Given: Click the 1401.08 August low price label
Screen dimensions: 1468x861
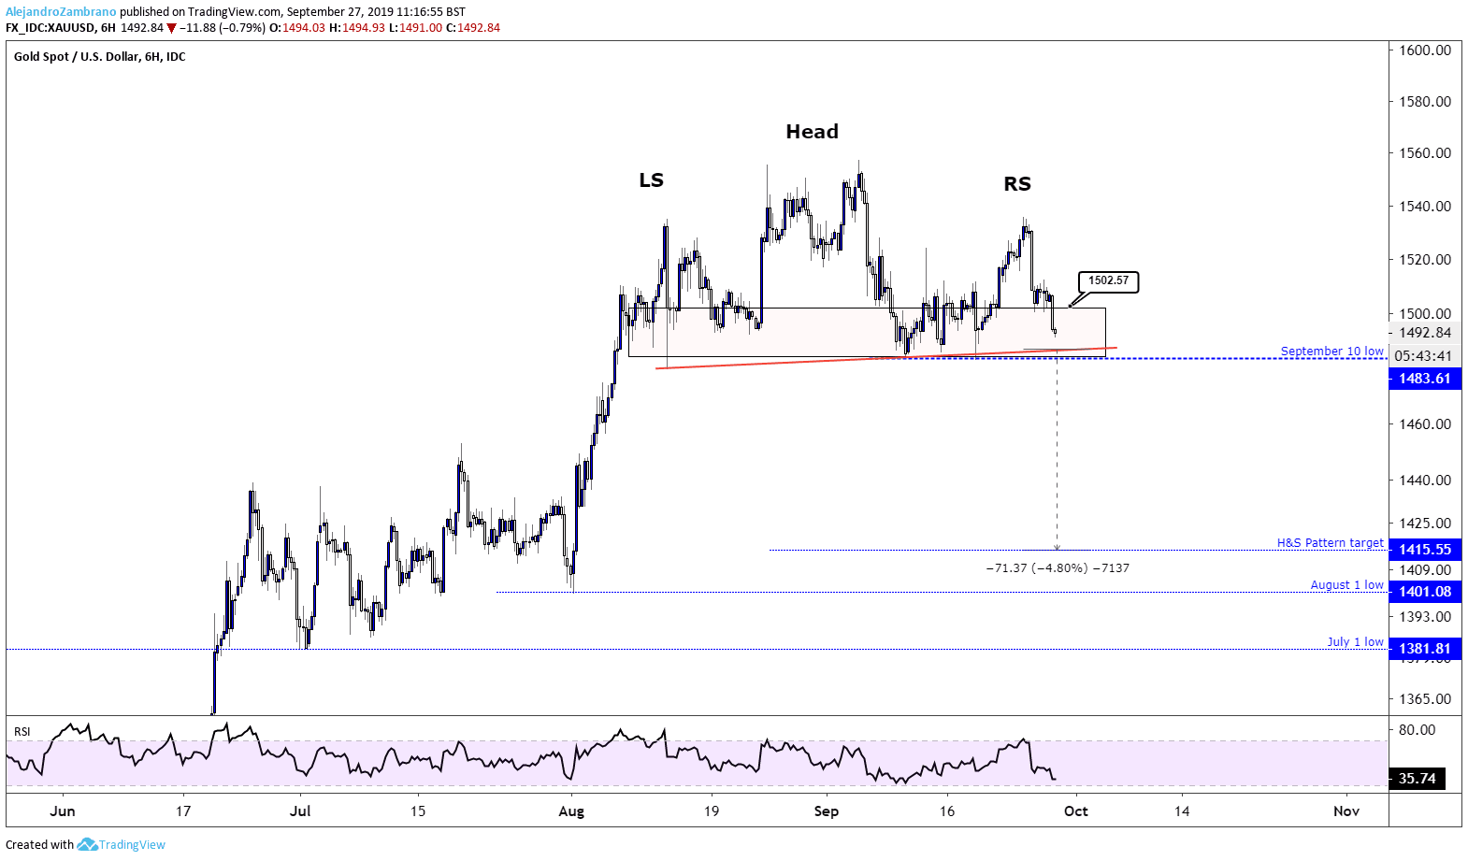Looking at the screenshot, I should point(1425,592).
